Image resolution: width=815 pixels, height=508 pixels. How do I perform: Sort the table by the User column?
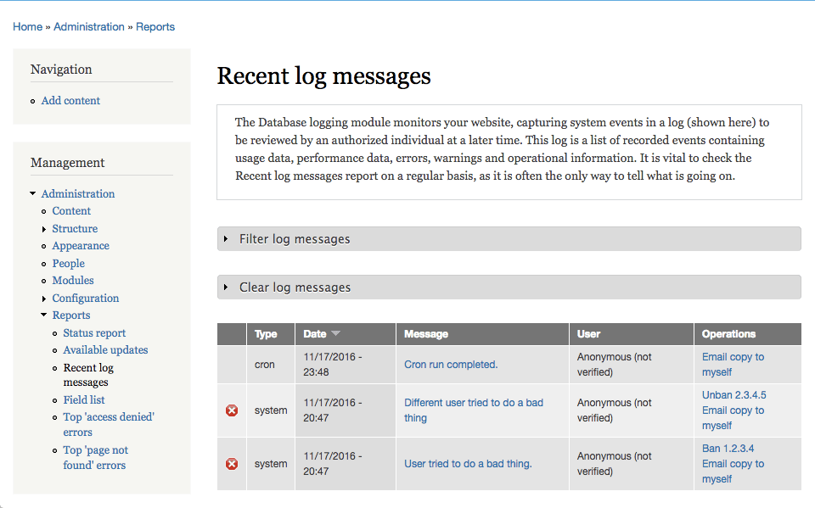[x=588, y=334]
